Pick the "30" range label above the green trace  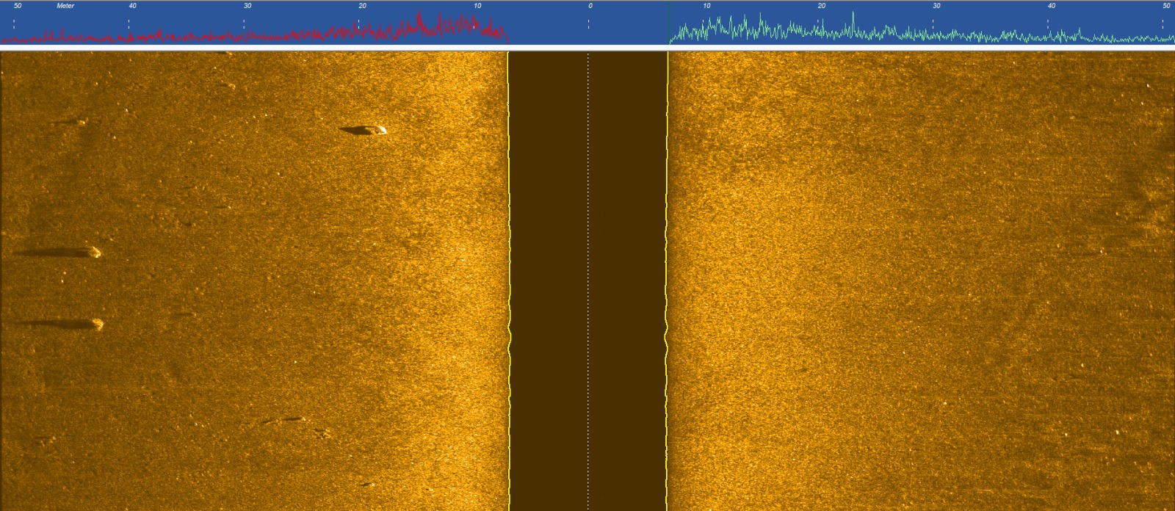(x=936, y=6)
